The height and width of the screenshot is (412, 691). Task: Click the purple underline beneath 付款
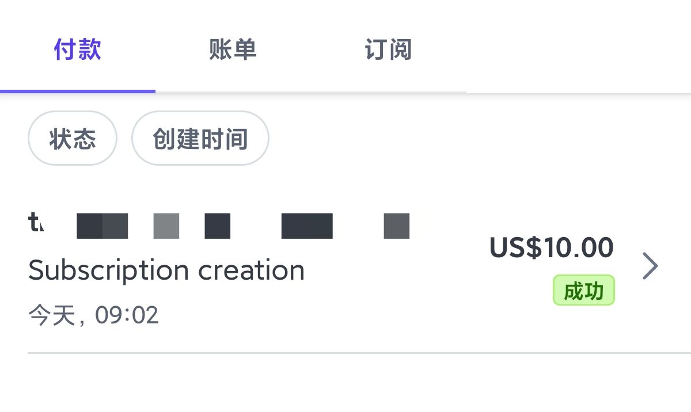click(78, 91)
